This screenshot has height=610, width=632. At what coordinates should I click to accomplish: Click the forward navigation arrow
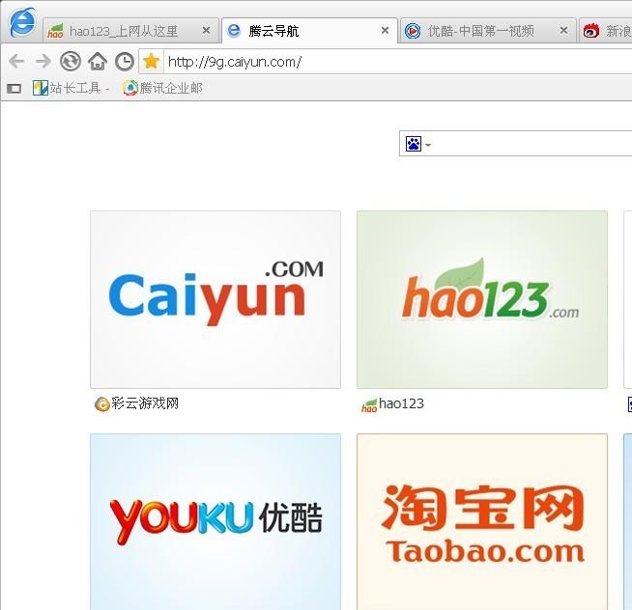click(x=43, y=62)
